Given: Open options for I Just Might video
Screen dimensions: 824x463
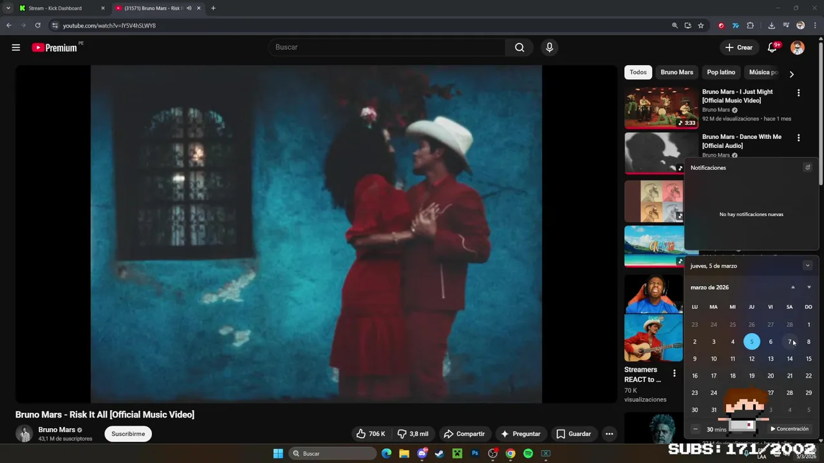Looking at the screenshot, I should 799,93.
